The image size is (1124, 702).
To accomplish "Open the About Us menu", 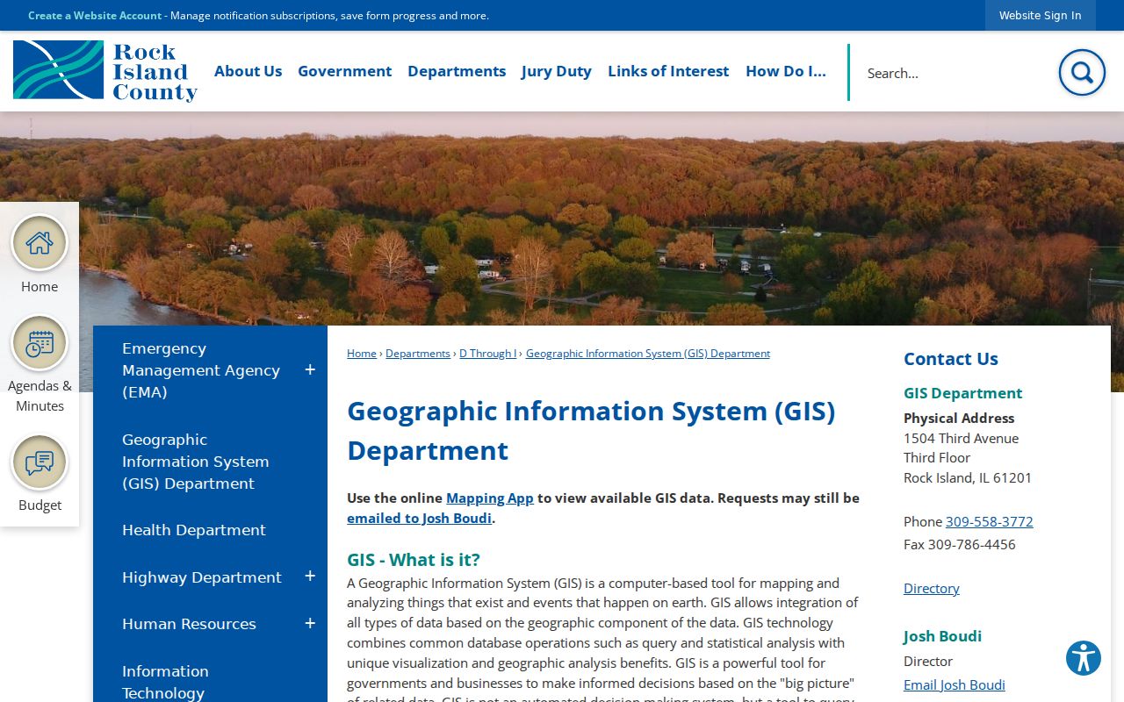I will tap(248, 71).
